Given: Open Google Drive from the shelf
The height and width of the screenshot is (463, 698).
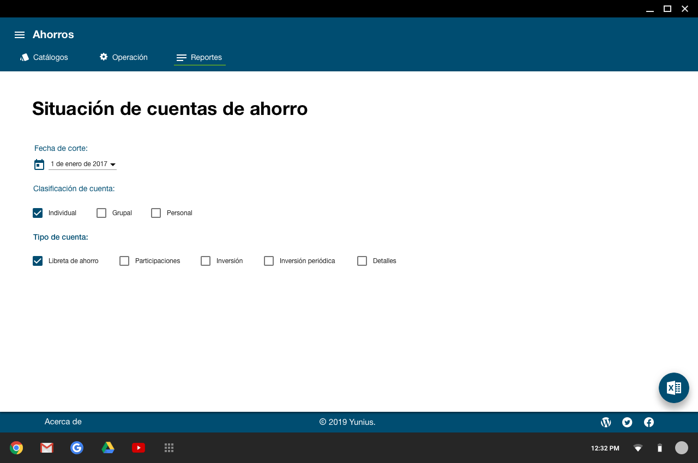Looking at the screenshot, I should (108, 448).
